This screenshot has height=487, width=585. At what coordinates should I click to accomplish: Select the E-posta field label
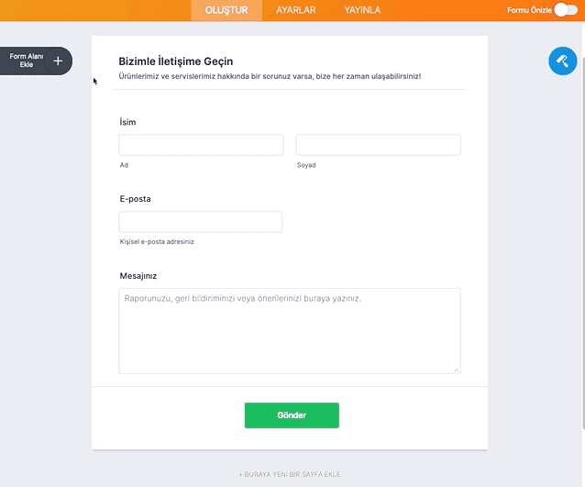[135, 199]
